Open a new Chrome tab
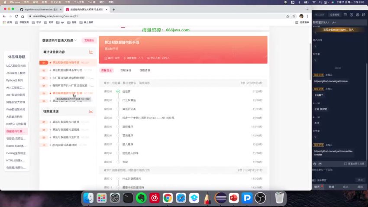This screenshot has width=368, height=207. tap(113, 9)
